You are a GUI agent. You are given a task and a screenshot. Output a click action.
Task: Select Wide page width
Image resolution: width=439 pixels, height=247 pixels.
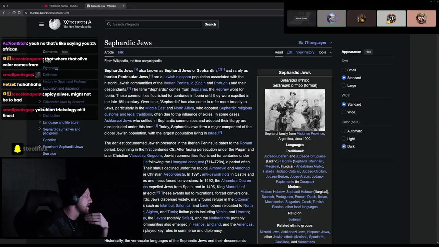pos(344,112)
